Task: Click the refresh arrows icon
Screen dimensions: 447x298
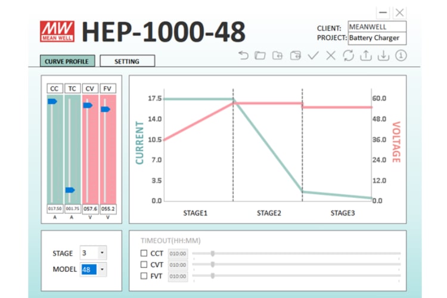Action: coord(349,55)
